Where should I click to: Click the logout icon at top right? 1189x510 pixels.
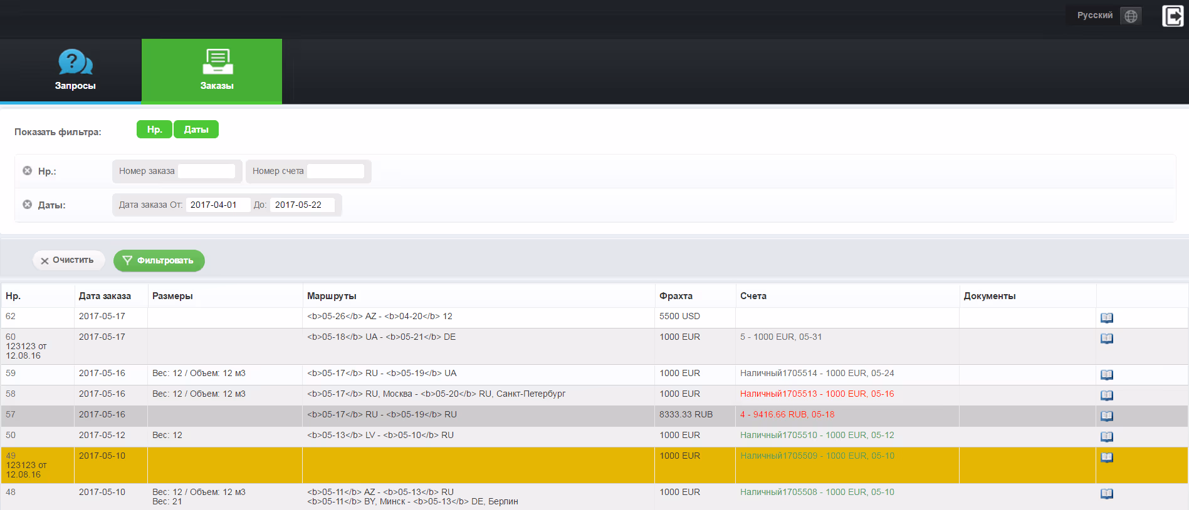1172,16
